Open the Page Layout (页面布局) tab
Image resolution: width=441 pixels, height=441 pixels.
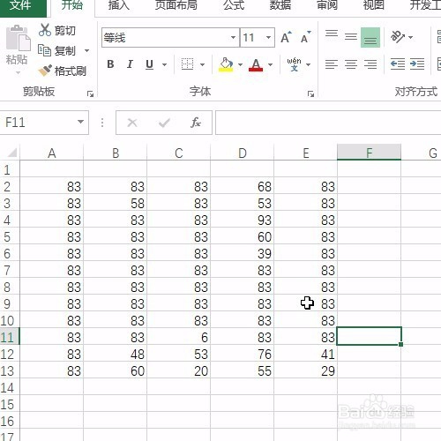(x=176, y=5)
